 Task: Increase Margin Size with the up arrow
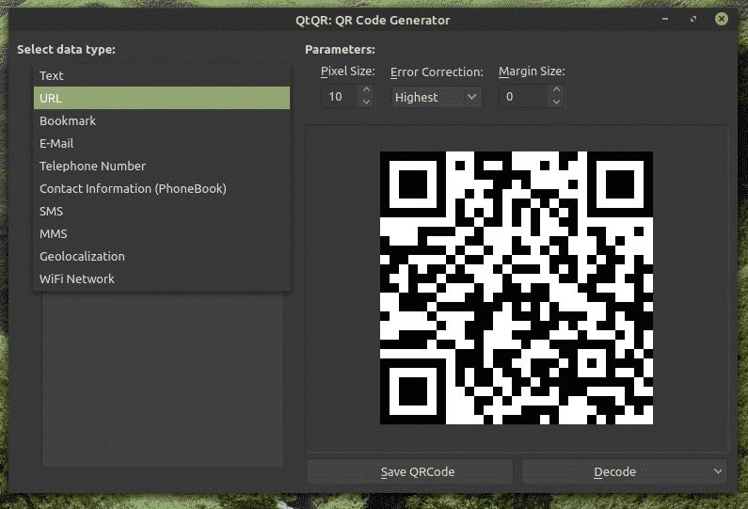point(556,90)
